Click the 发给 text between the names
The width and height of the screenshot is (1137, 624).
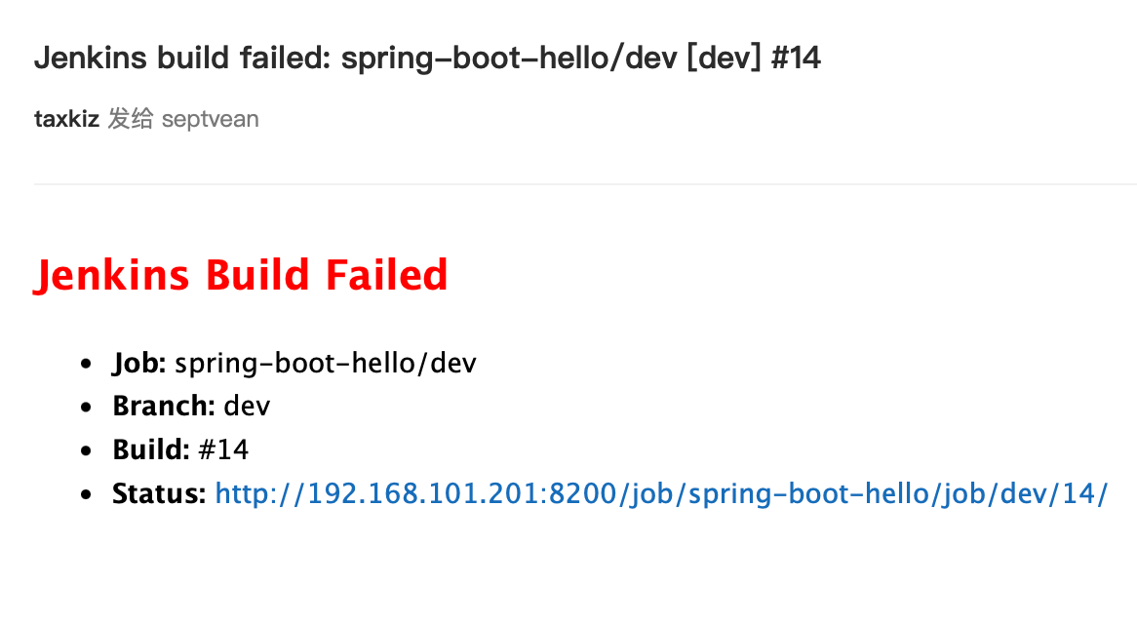(x=131, y=120)
